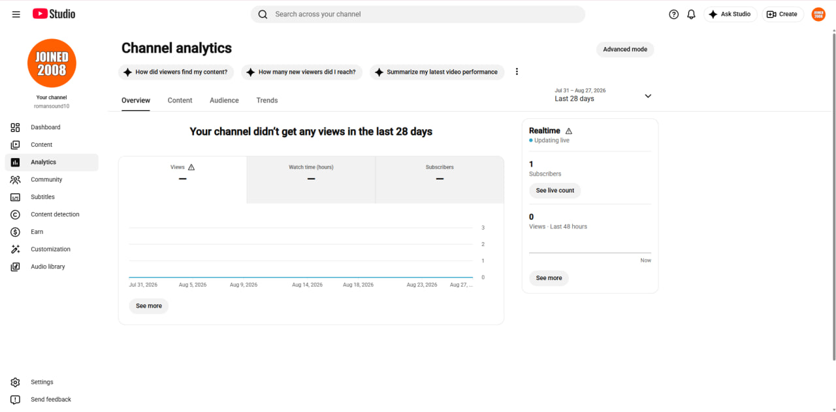This screenshot has width=836, height=412.
Task: Click the search magnifier icon
Action: [x=263, y=14]
